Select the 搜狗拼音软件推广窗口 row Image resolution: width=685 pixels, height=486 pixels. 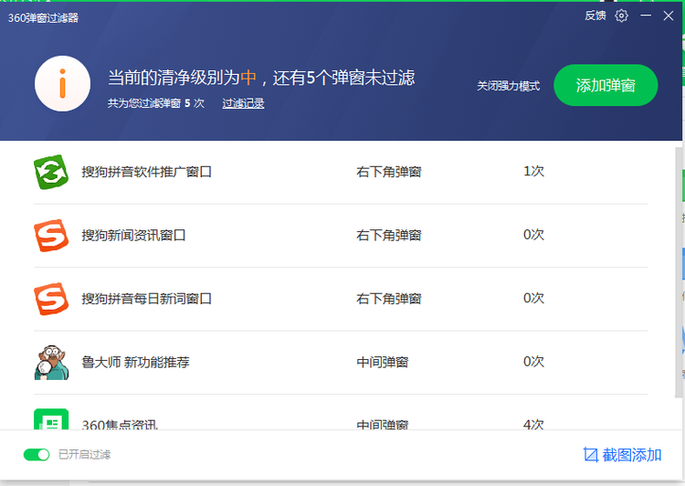tap(146, 172)
